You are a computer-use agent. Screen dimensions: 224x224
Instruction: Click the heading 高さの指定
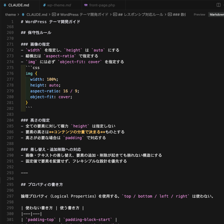click(35, 120)
